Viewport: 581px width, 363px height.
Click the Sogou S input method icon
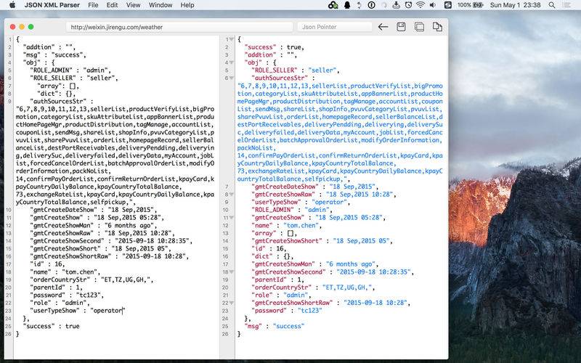447,5
